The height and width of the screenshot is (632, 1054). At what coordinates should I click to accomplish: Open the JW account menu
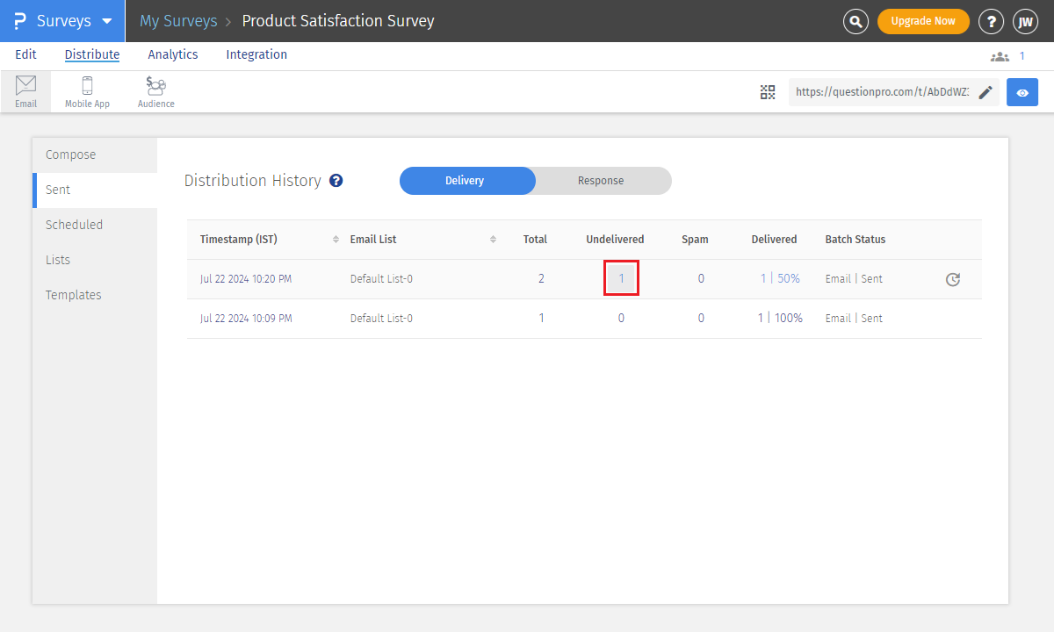point(1026,20)
